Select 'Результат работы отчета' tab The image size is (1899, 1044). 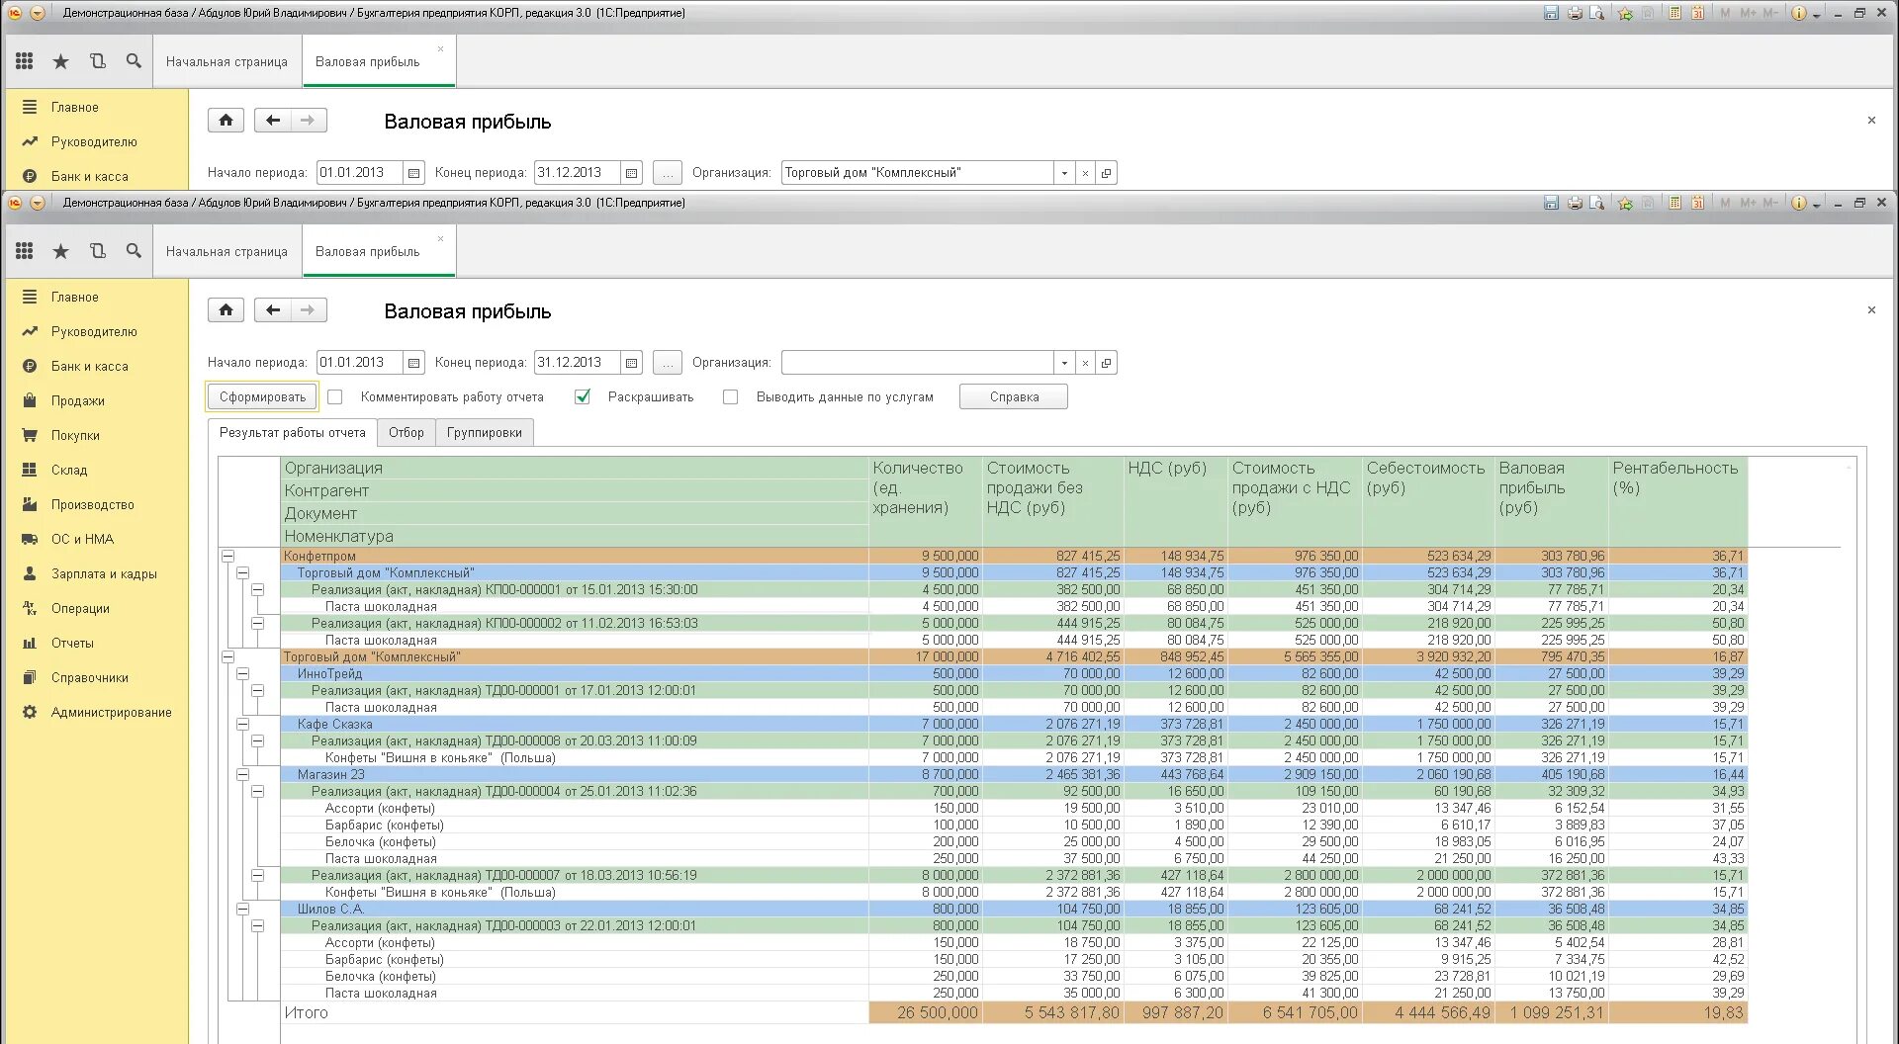click(x=292, y=432)
